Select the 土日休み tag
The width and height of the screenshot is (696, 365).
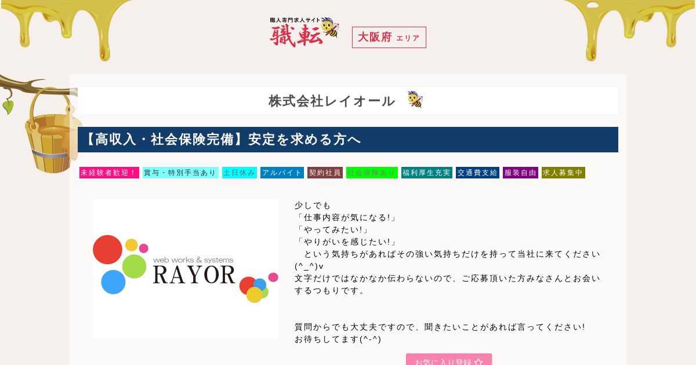(240, 173)
